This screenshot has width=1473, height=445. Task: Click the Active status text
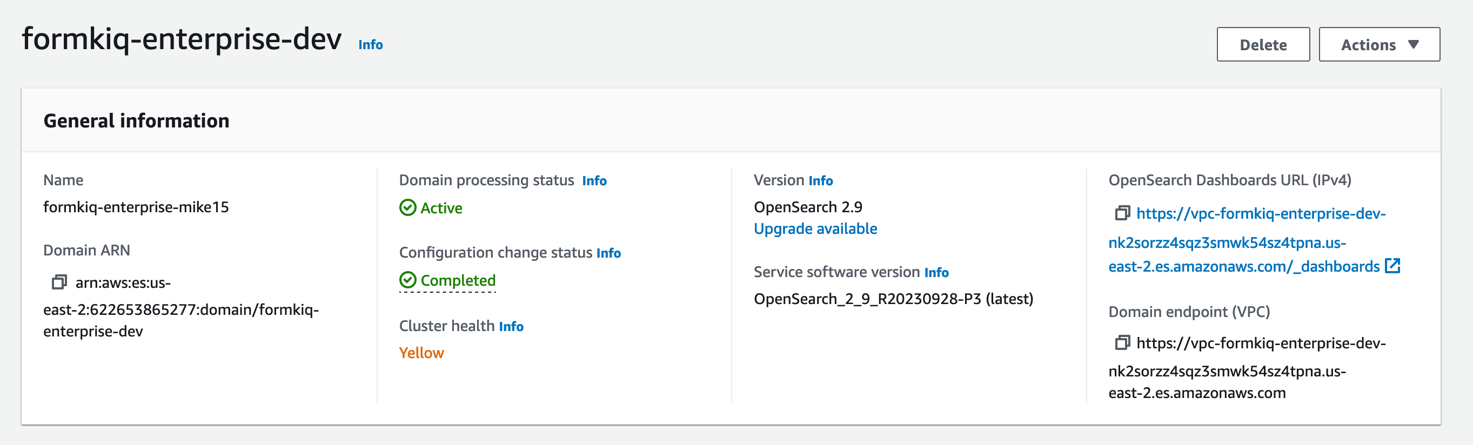point(441,208)
